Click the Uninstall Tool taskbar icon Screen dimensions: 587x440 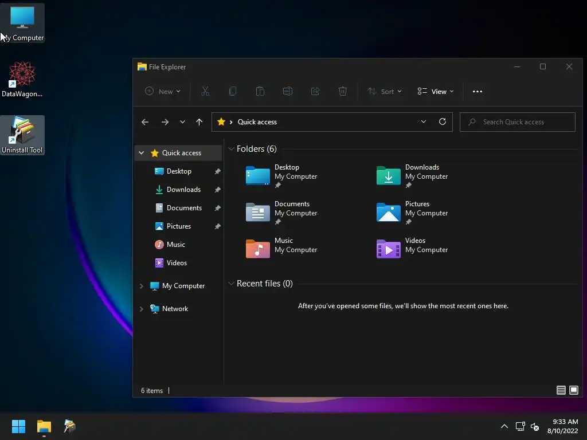pos(69,426)
